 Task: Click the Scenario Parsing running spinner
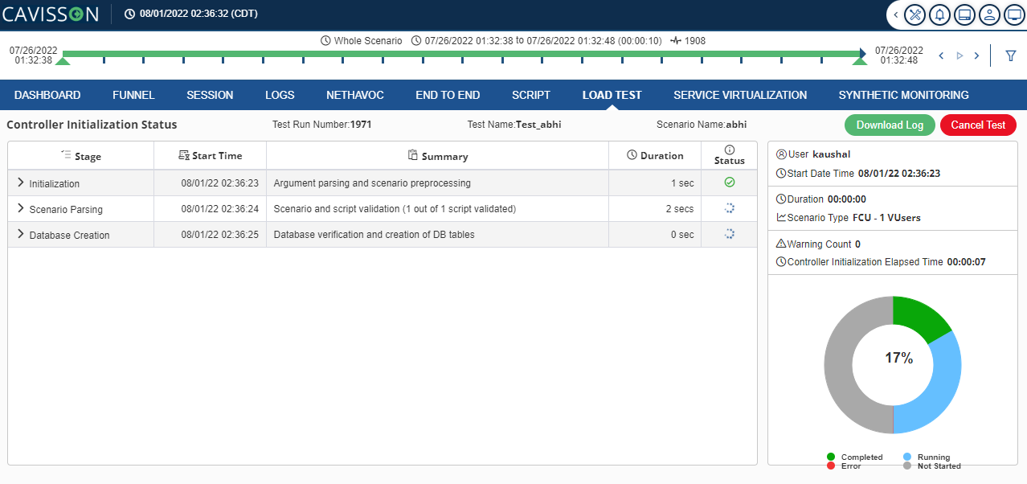click(730, 208)
